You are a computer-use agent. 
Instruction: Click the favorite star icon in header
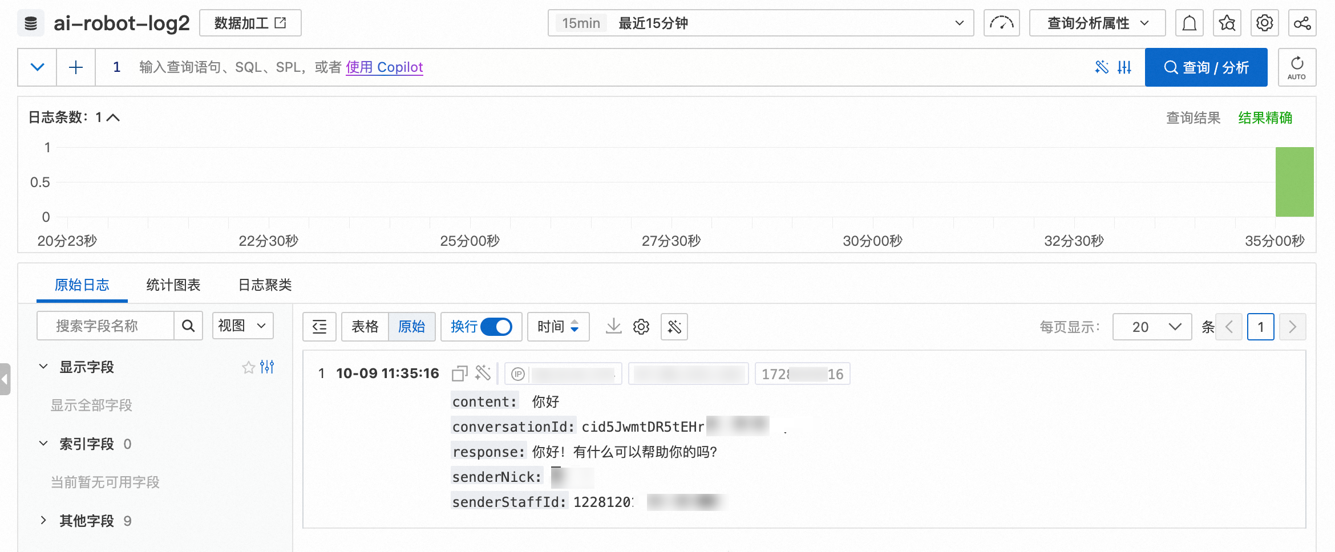1227,23
